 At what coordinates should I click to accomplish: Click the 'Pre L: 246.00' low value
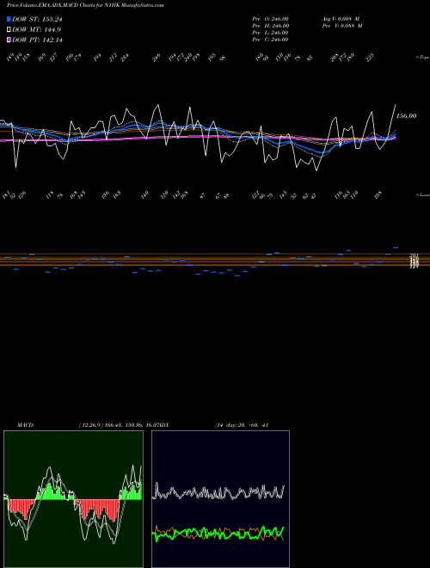270,33
